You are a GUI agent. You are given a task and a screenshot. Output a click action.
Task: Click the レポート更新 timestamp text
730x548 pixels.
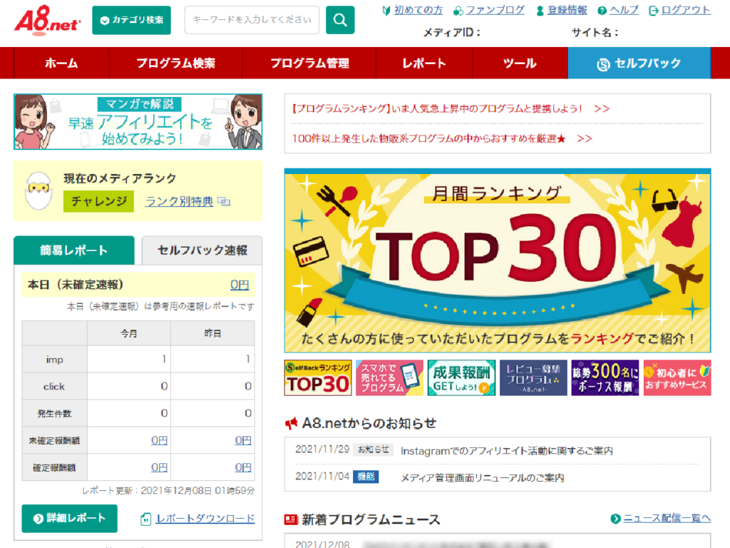(168, 491)
